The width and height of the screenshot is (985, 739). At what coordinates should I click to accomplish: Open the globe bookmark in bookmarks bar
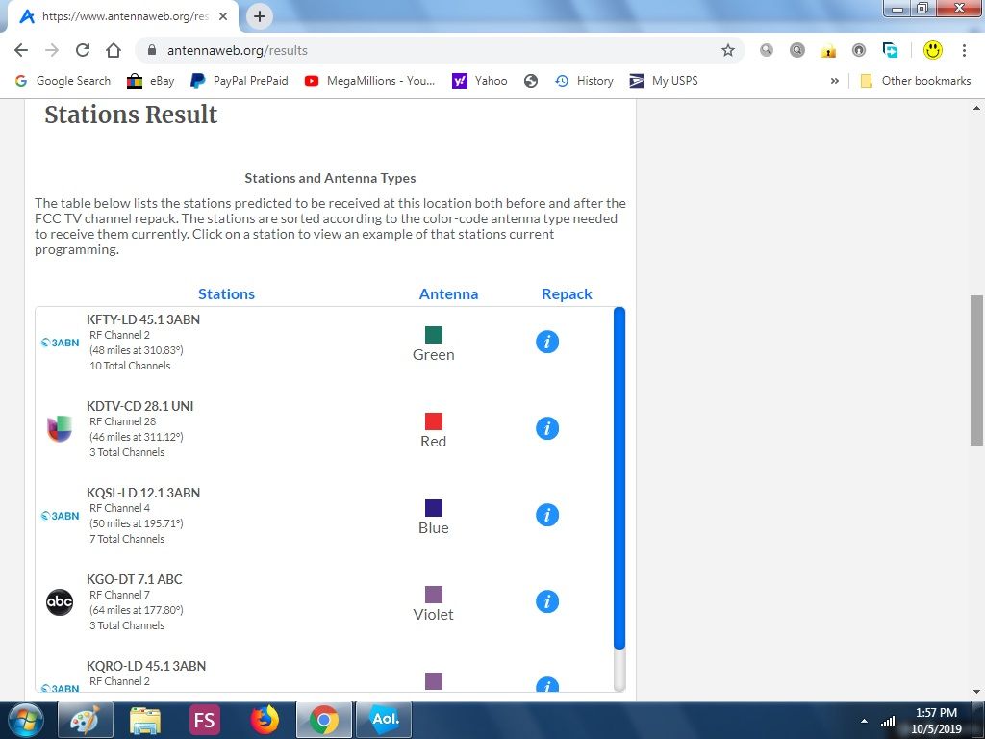coord(531,81)
